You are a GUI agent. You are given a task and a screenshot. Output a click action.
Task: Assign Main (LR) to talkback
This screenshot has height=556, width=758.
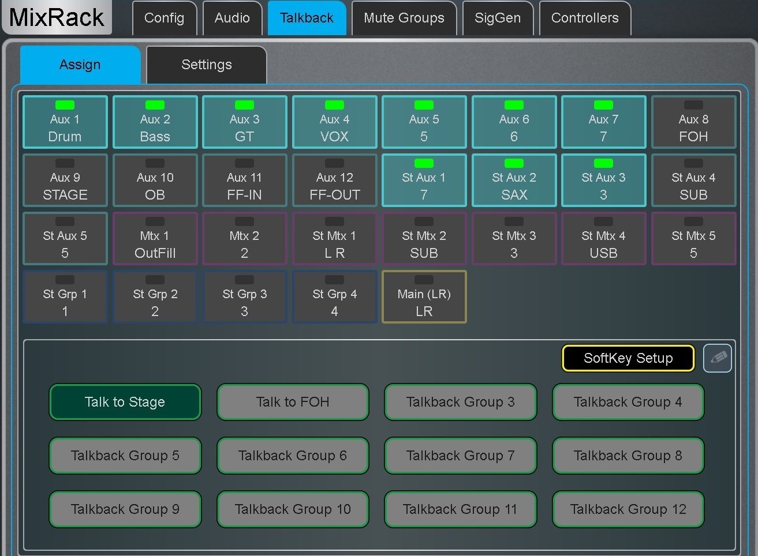(x=424, y=297)
